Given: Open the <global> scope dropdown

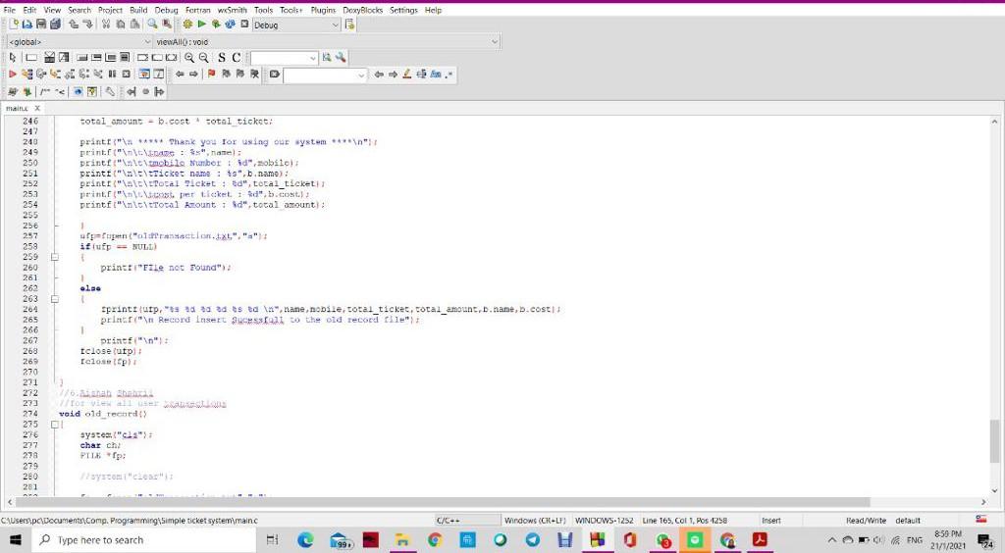Looking at the screenshot, I should coord(148,41).
